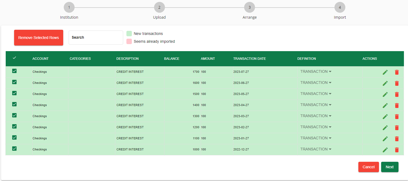Screen dimensions: 408x181
Task: Delete the row with balance 1600
Action: [397, 83]
